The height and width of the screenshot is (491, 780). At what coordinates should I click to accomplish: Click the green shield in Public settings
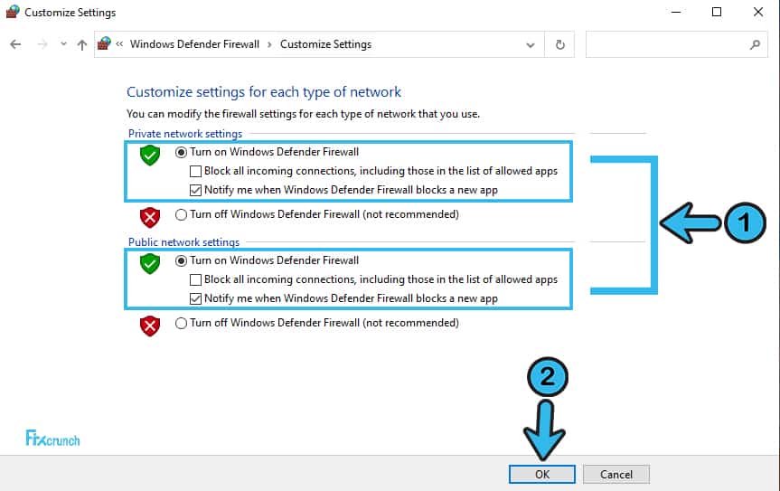coord(150,264)
